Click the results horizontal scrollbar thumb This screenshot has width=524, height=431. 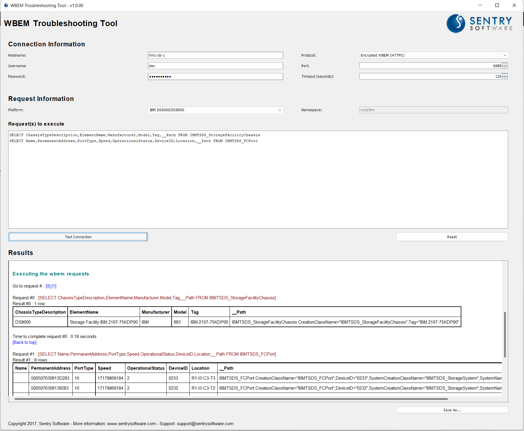tap(231, 399)
